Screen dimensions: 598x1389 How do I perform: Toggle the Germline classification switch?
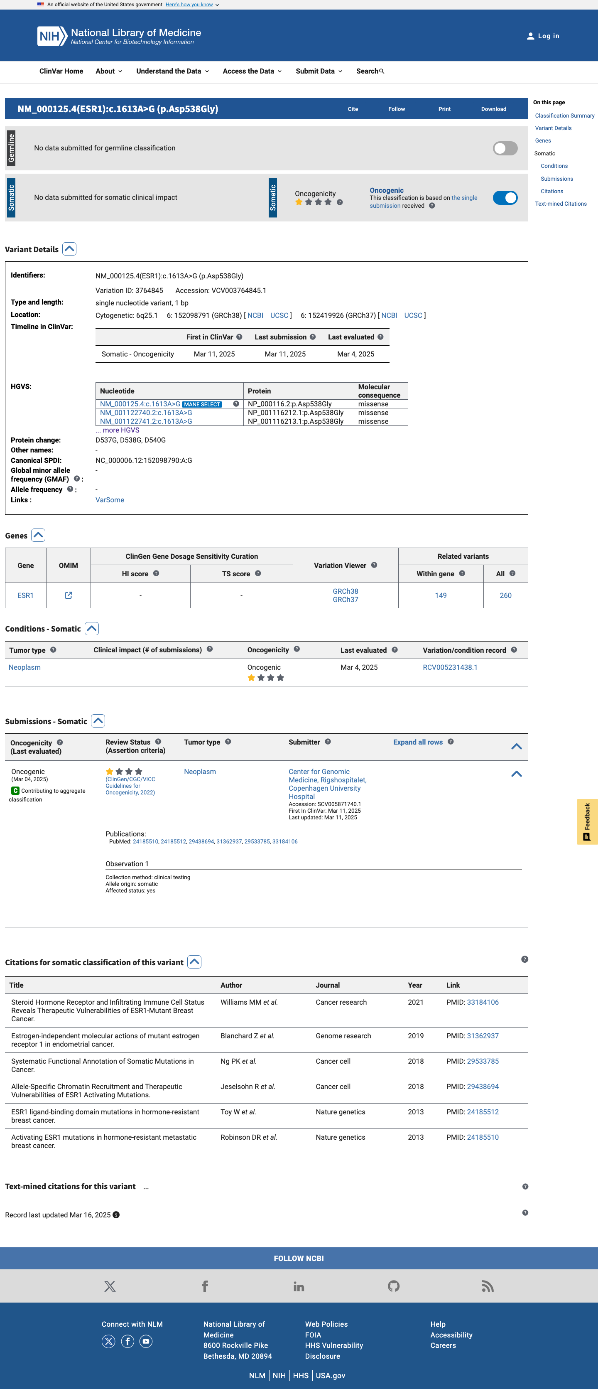(505, 148)
